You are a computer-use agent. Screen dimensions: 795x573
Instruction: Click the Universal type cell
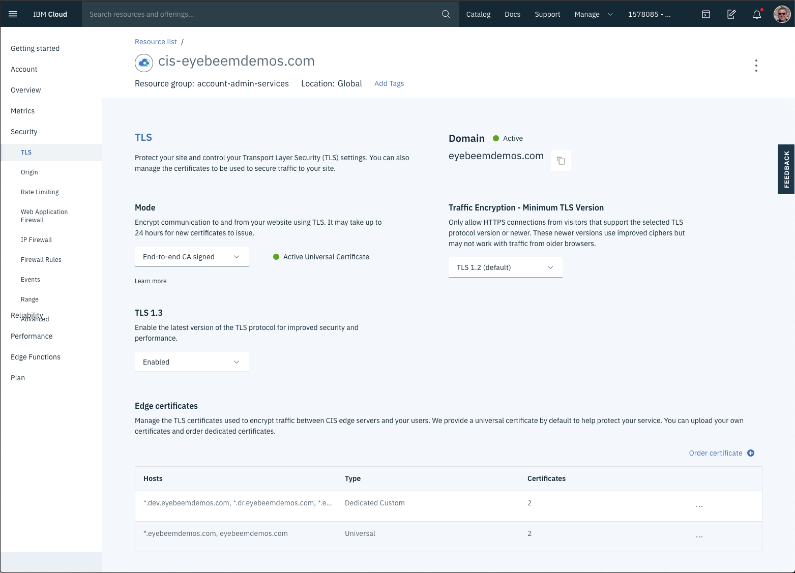point(360,533)
